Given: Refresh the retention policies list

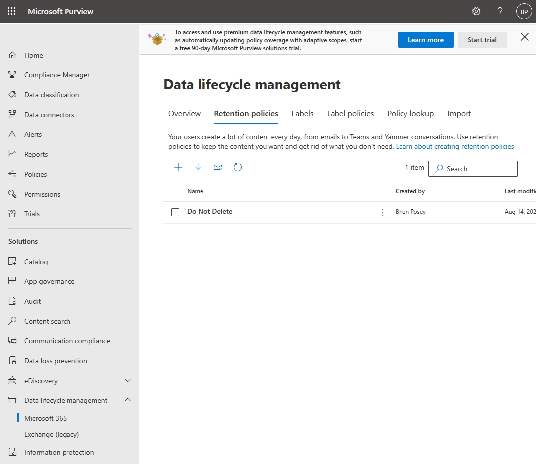Looking at the screenshot, I should pyautogui.click(x=238, y=167).
